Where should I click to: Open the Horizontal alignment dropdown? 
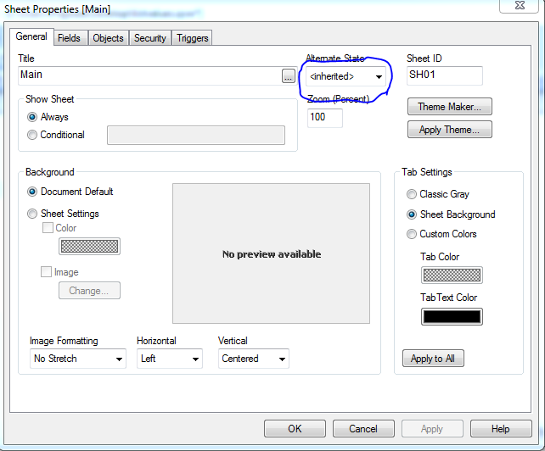[x=170, y=359]
